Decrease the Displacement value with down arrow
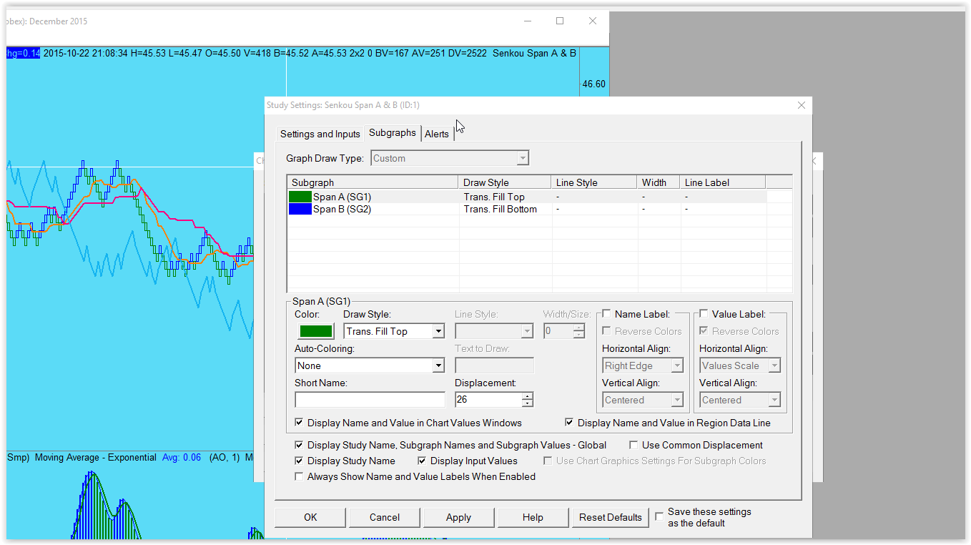Screen dimensions: 971x545 [x=527, y=403]
